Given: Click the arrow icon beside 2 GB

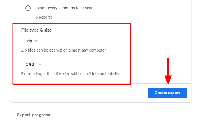Looking at the screenshot, I should (x=40, y=65).
